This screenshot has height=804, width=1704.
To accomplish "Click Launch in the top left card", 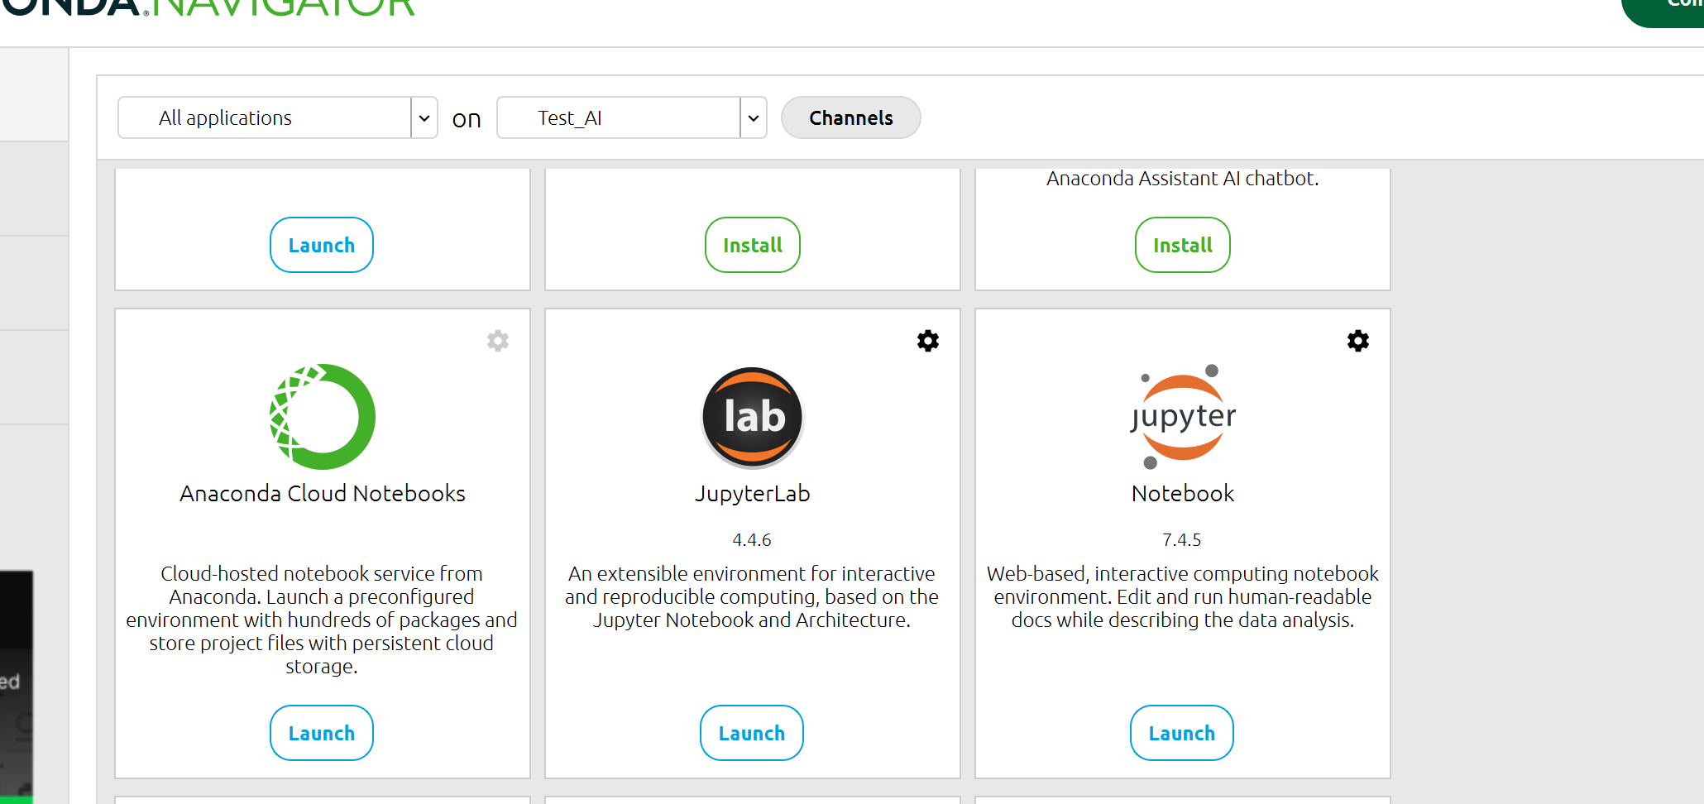I will [322, 245].
